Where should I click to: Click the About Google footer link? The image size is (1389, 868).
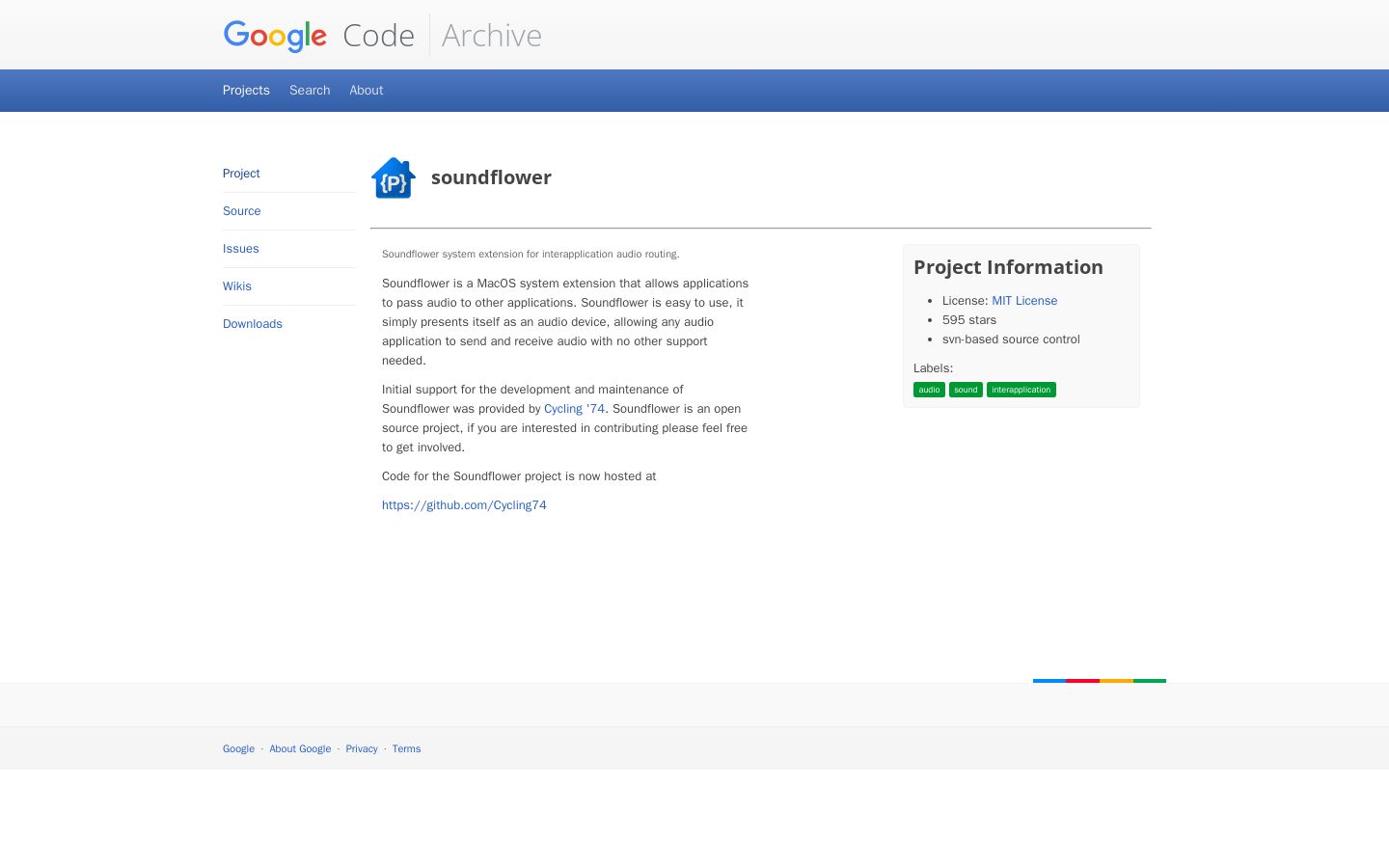point(300,749)
